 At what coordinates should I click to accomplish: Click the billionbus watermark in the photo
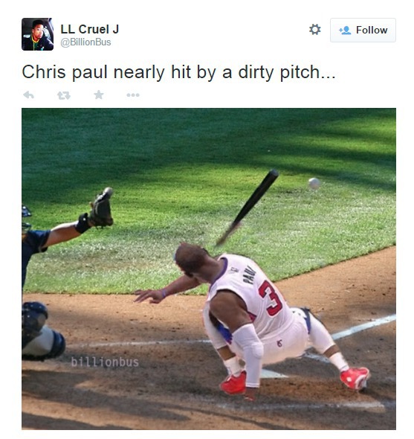(x=105, y=362)
